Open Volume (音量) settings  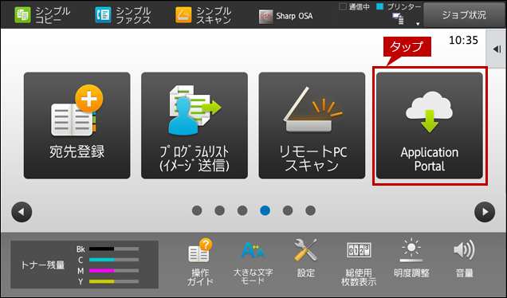click(464, 259)
